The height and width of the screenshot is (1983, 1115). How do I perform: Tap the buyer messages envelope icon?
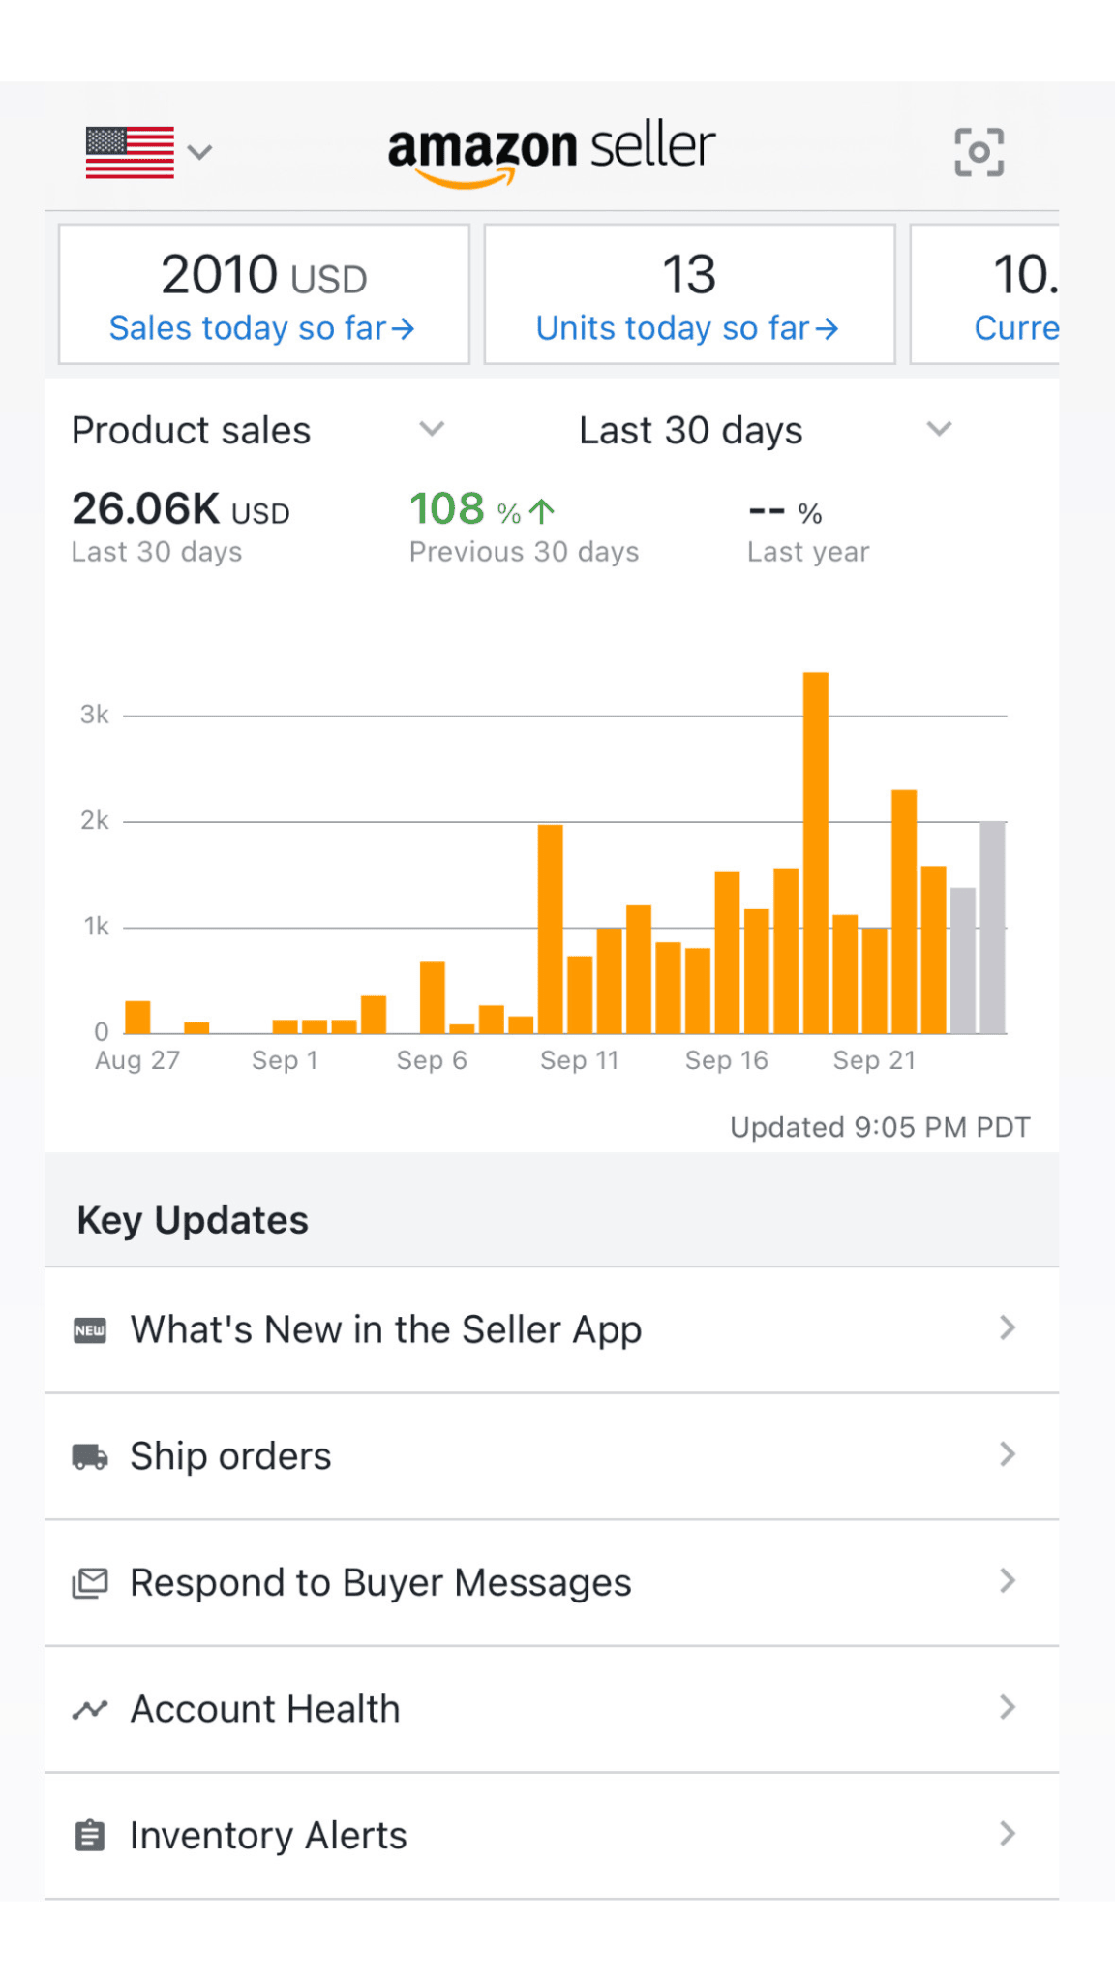click(90, 1583)
